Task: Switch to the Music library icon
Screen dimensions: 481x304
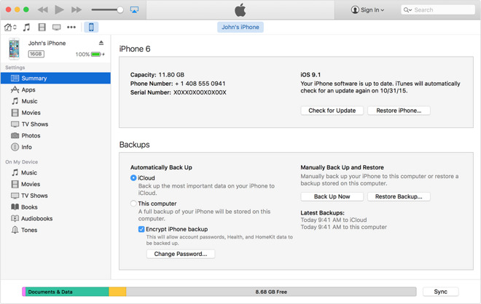Action: 27,27
